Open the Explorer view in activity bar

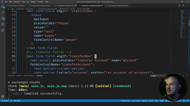[x=3, y=6]
